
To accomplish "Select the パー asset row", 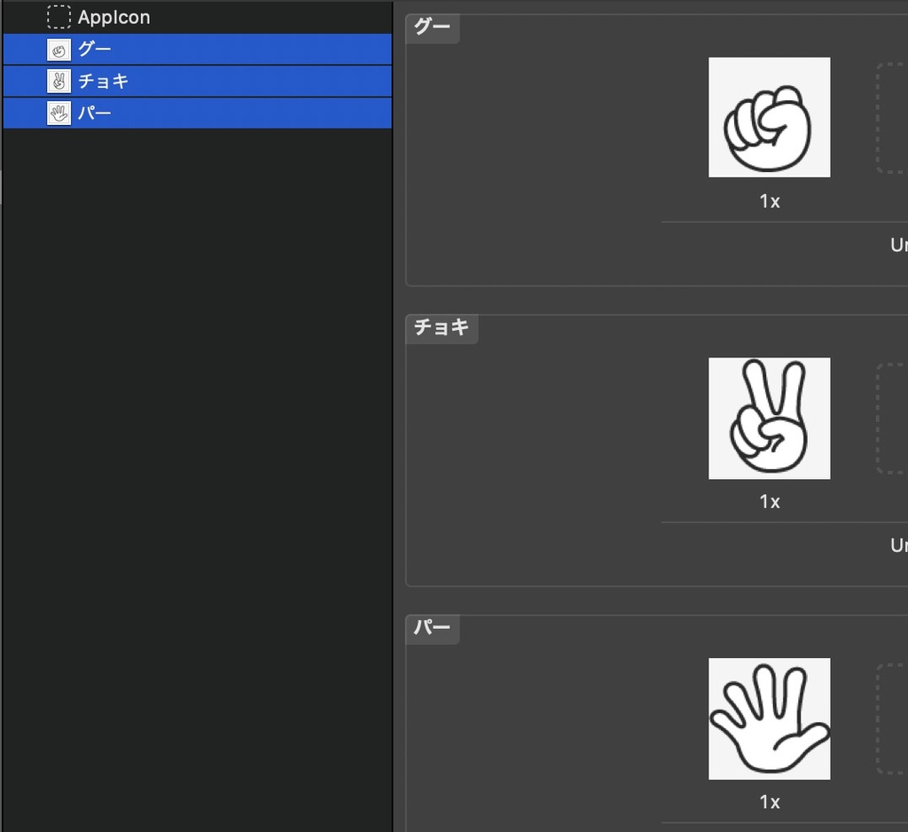I will click(x=198, y=113).
